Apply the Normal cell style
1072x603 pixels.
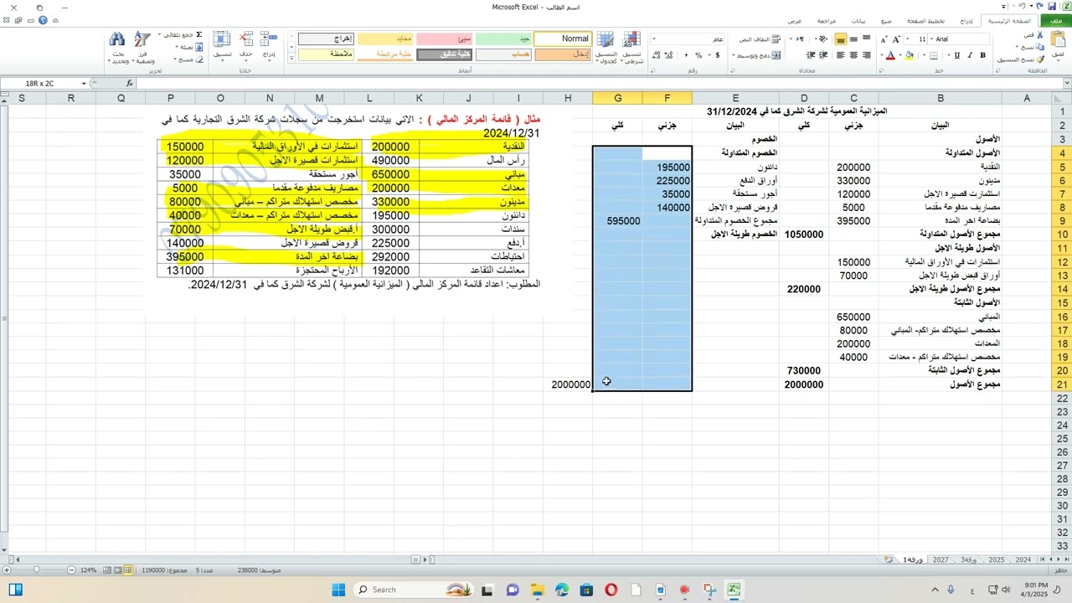562,39
